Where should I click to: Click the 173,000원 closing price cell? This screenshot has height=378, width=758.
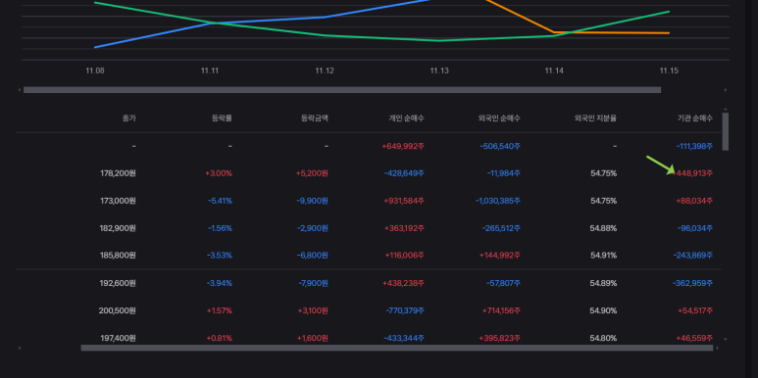118,201
